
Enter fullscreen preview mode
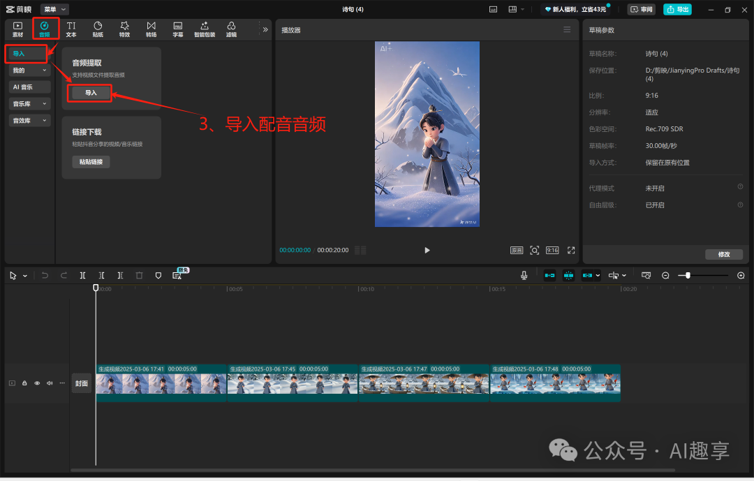point(571,250)
